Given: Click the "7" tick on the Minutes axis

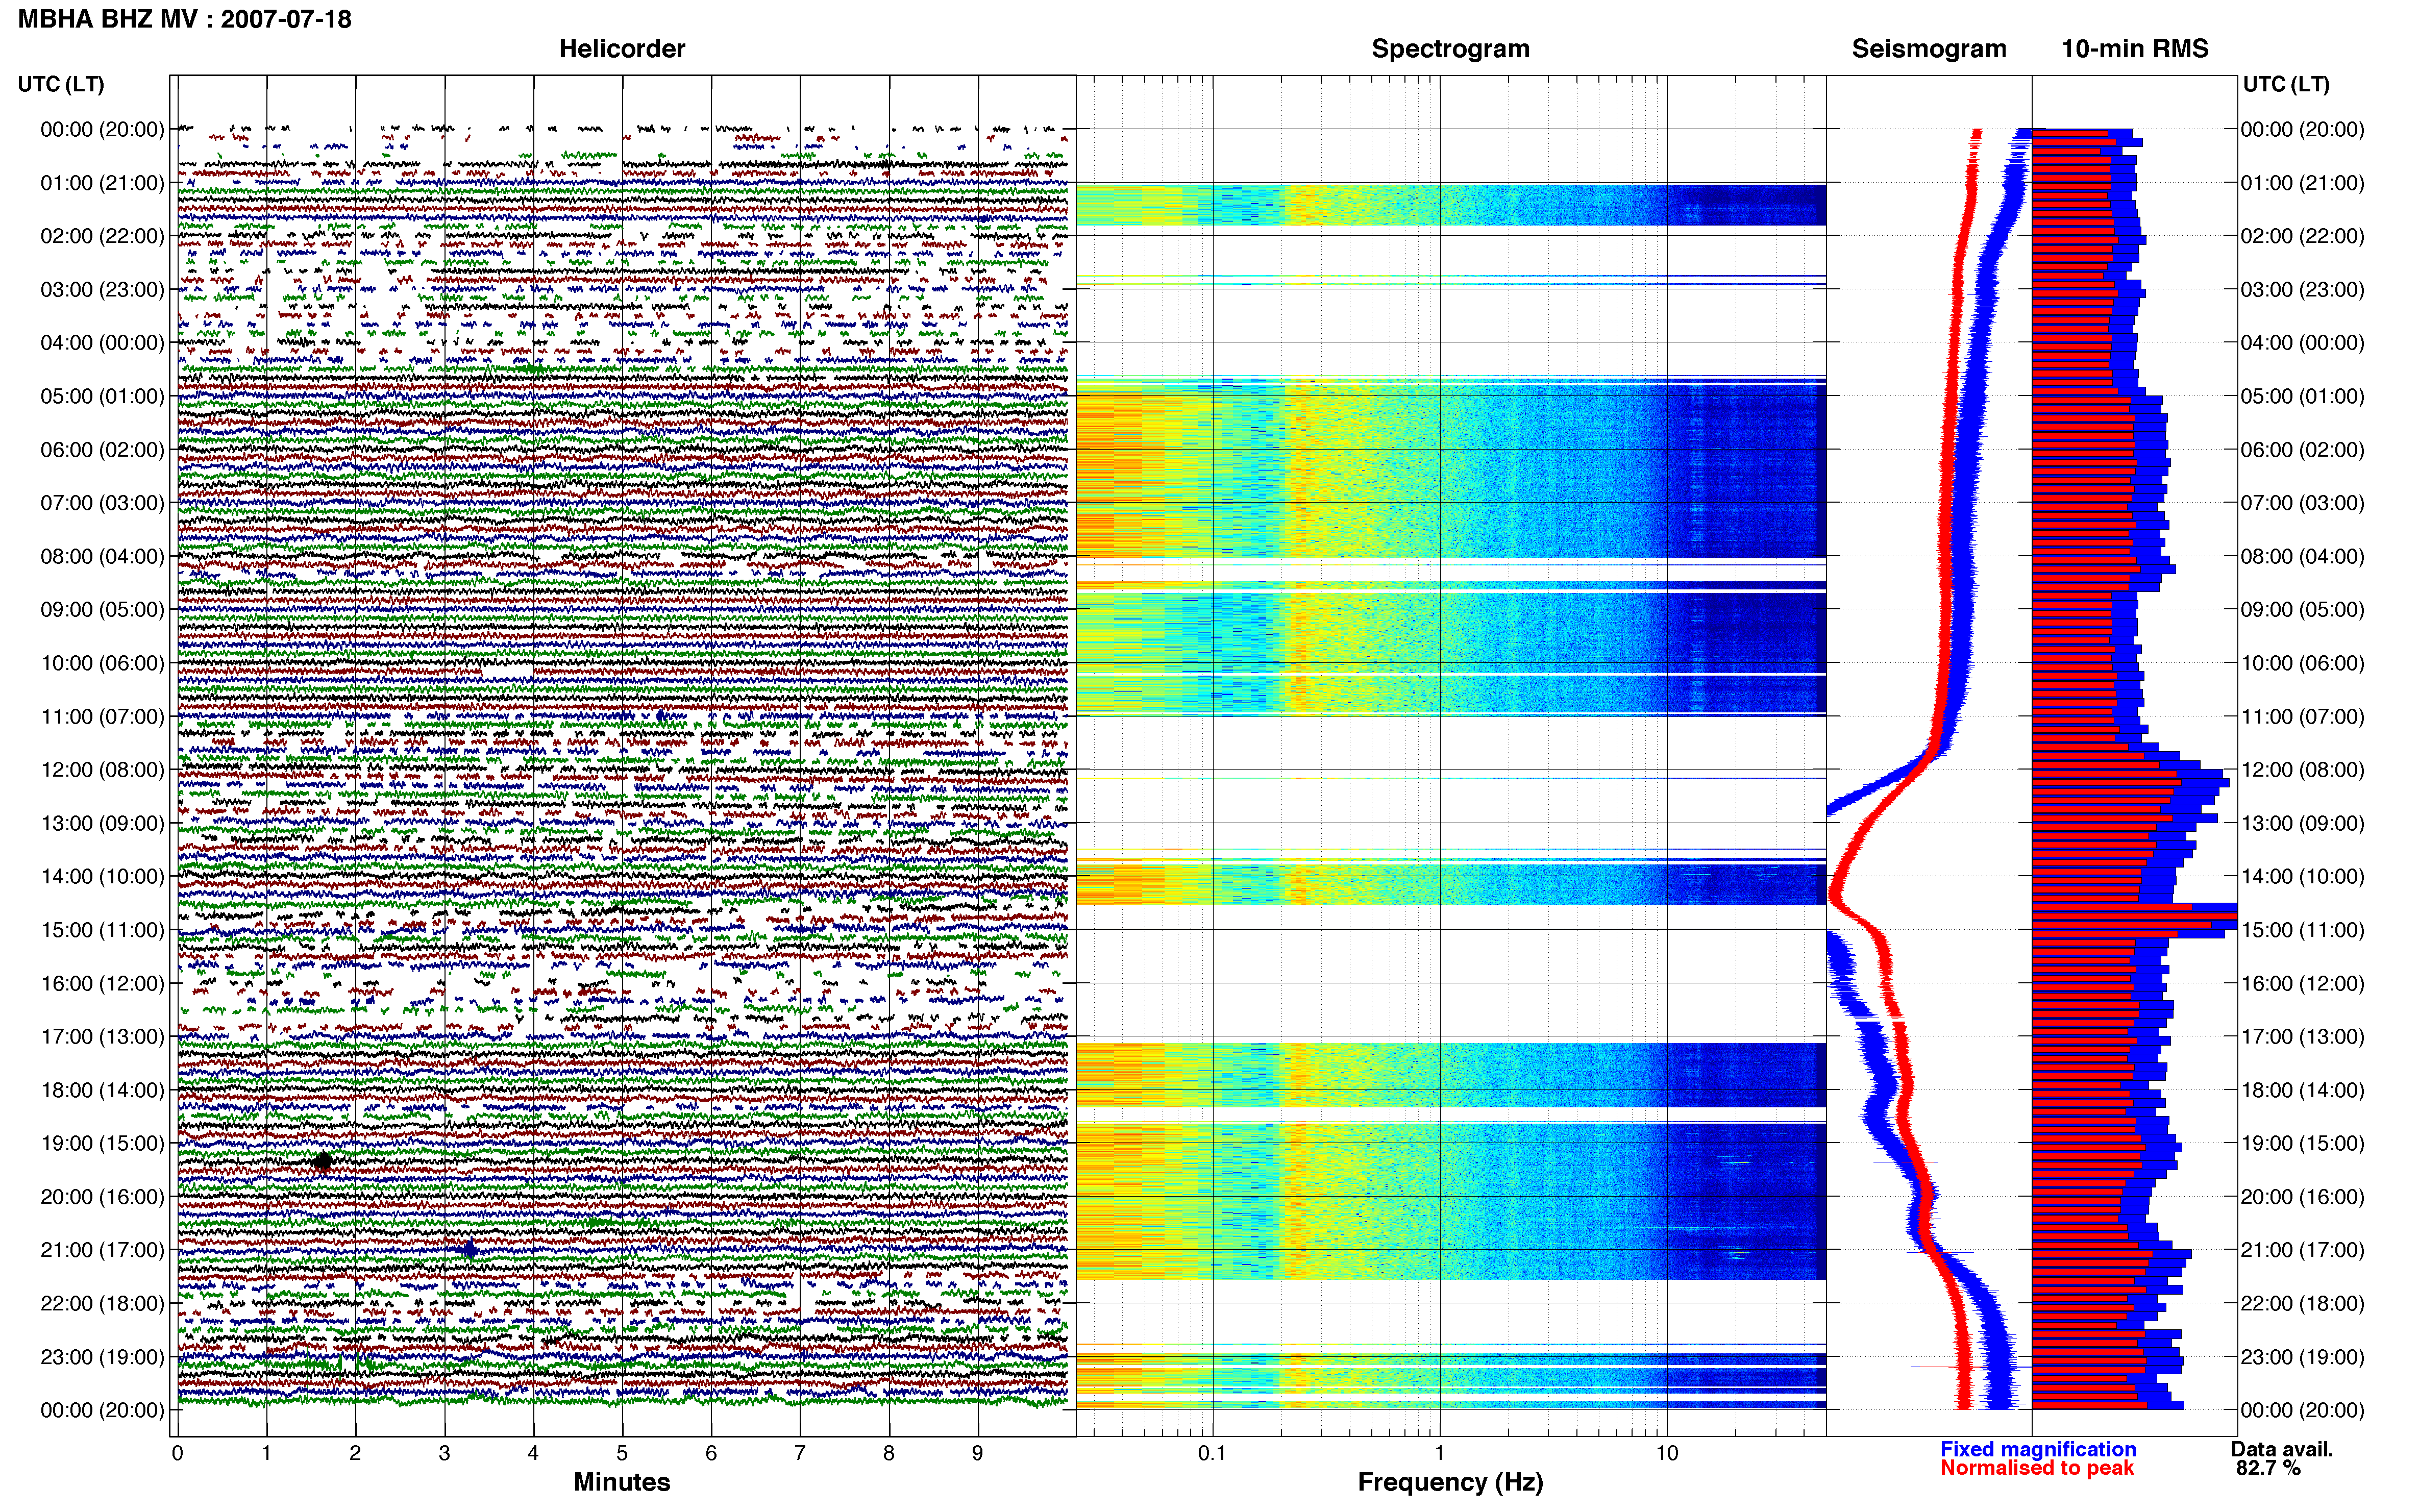Looking at the screenshot, I should pyautogui.click(x=800, y=1453).
